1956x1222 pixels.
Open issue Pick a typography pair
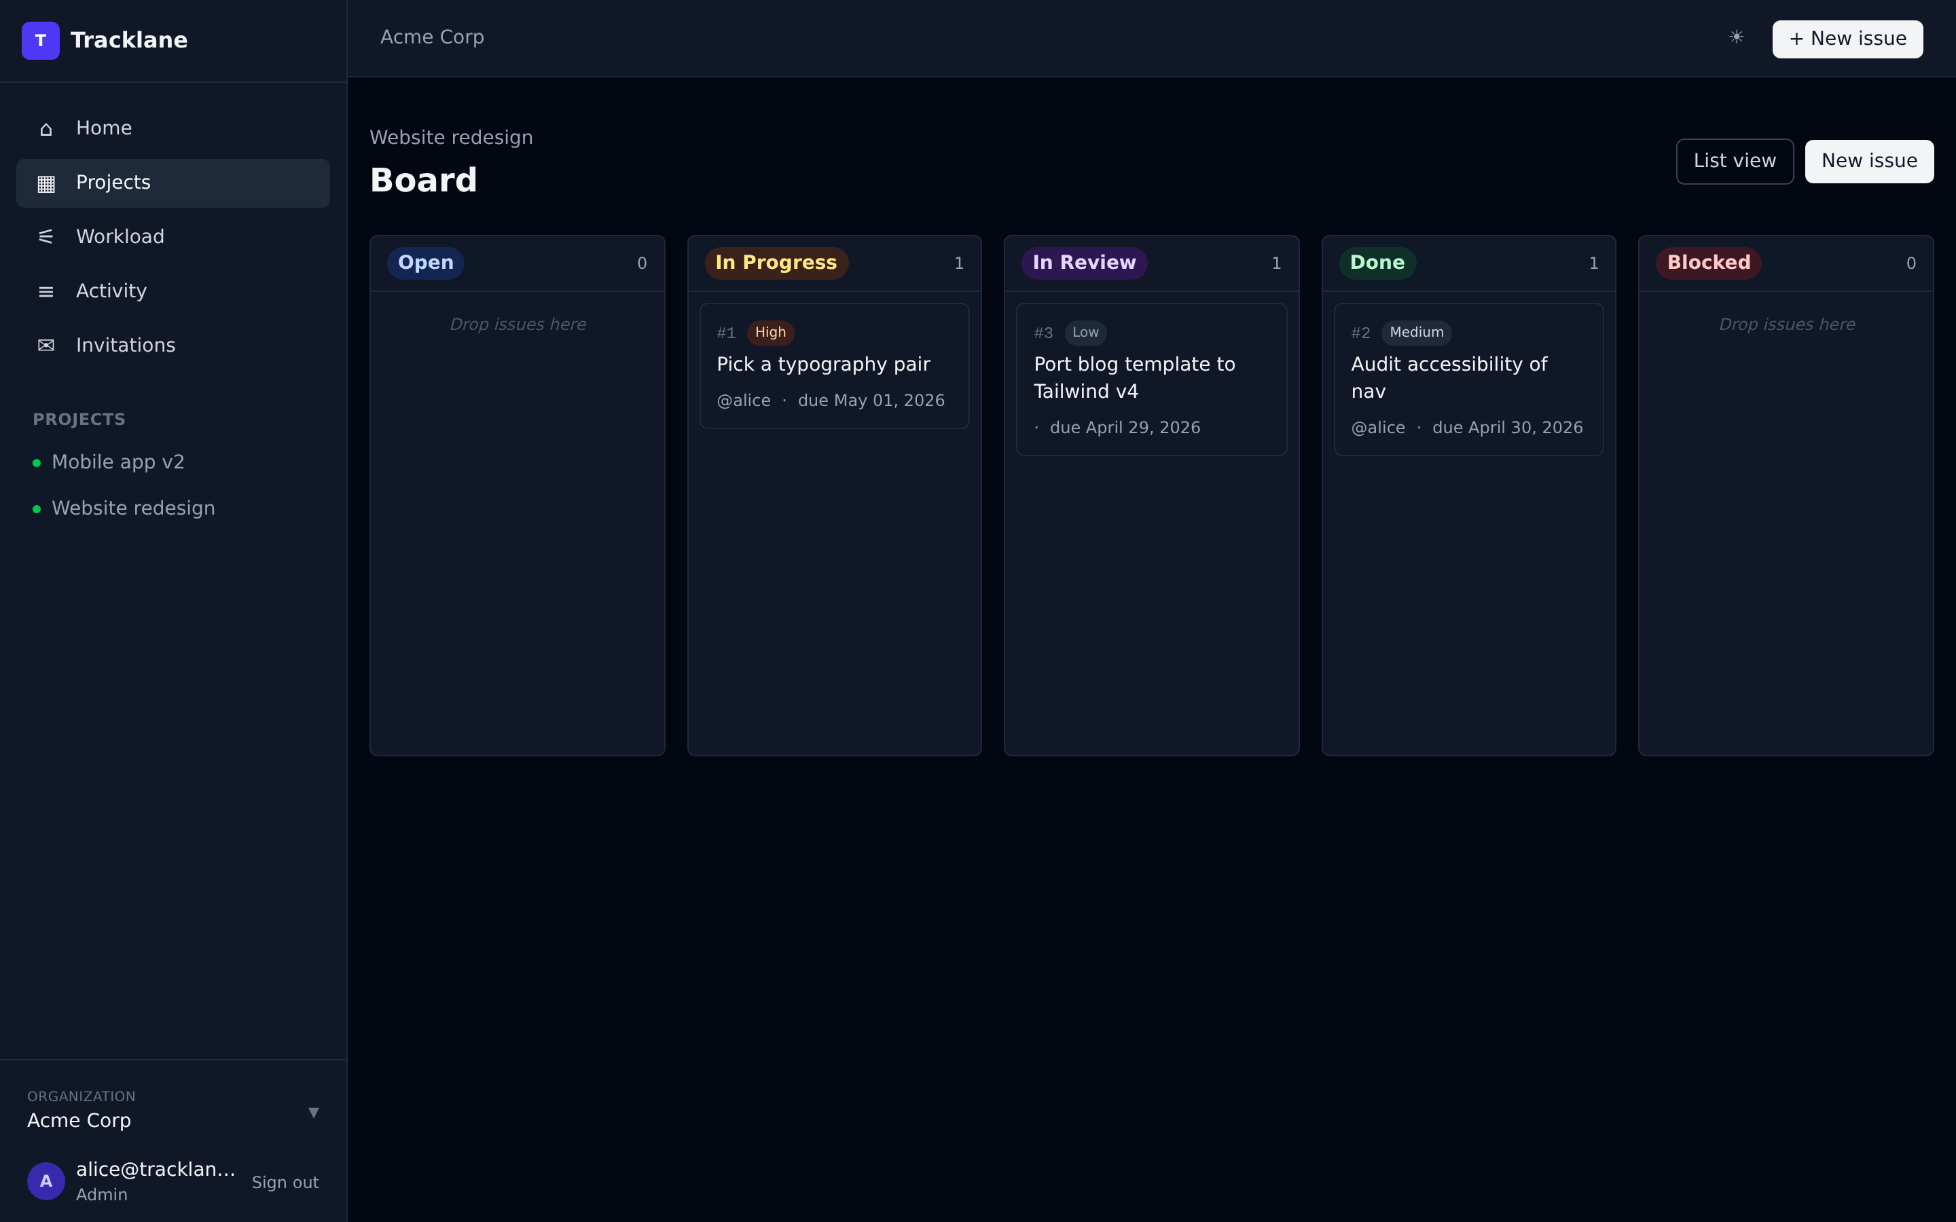pyautogui.click(x=824, y=365)
